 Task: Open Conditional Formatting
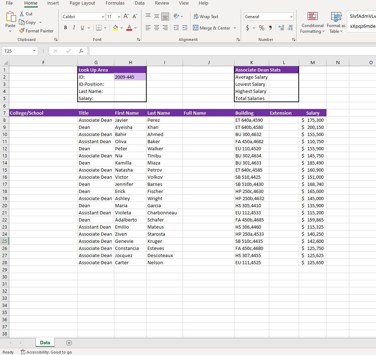[312, 22]
